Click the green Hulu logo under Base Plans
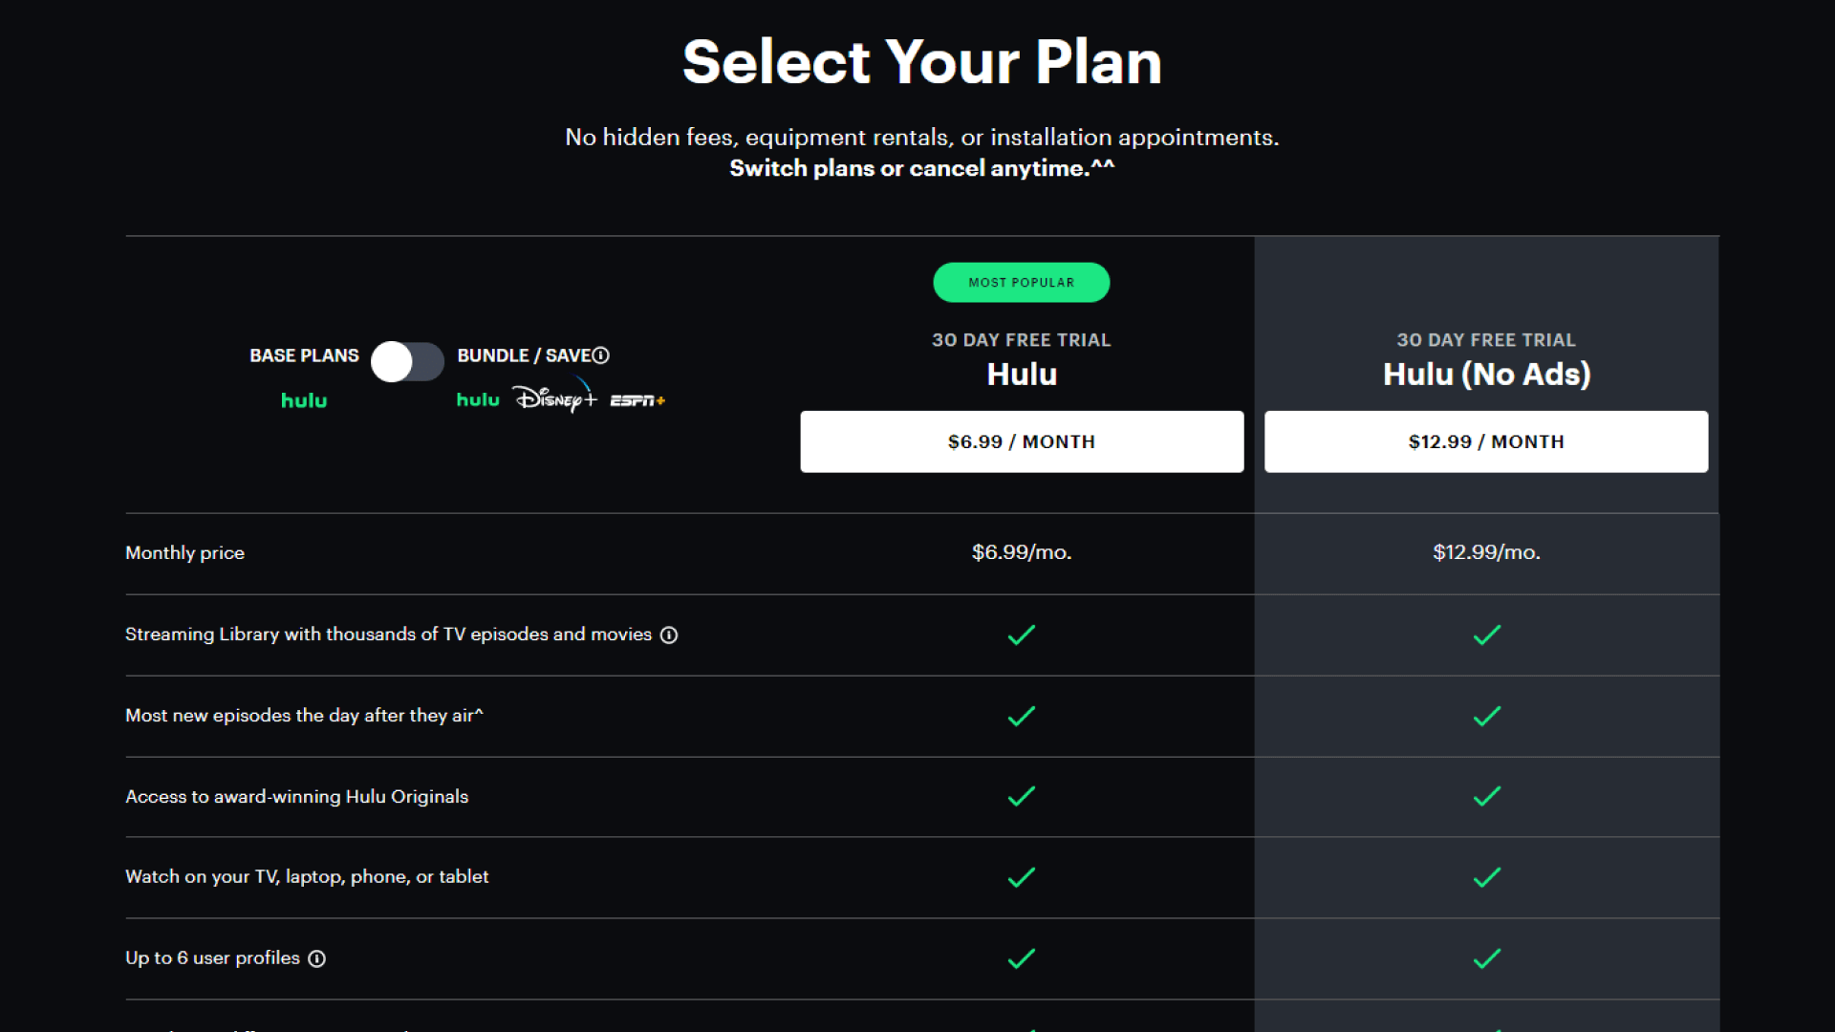Screen dimensions: 1835x1032 (x=304, y=400)
